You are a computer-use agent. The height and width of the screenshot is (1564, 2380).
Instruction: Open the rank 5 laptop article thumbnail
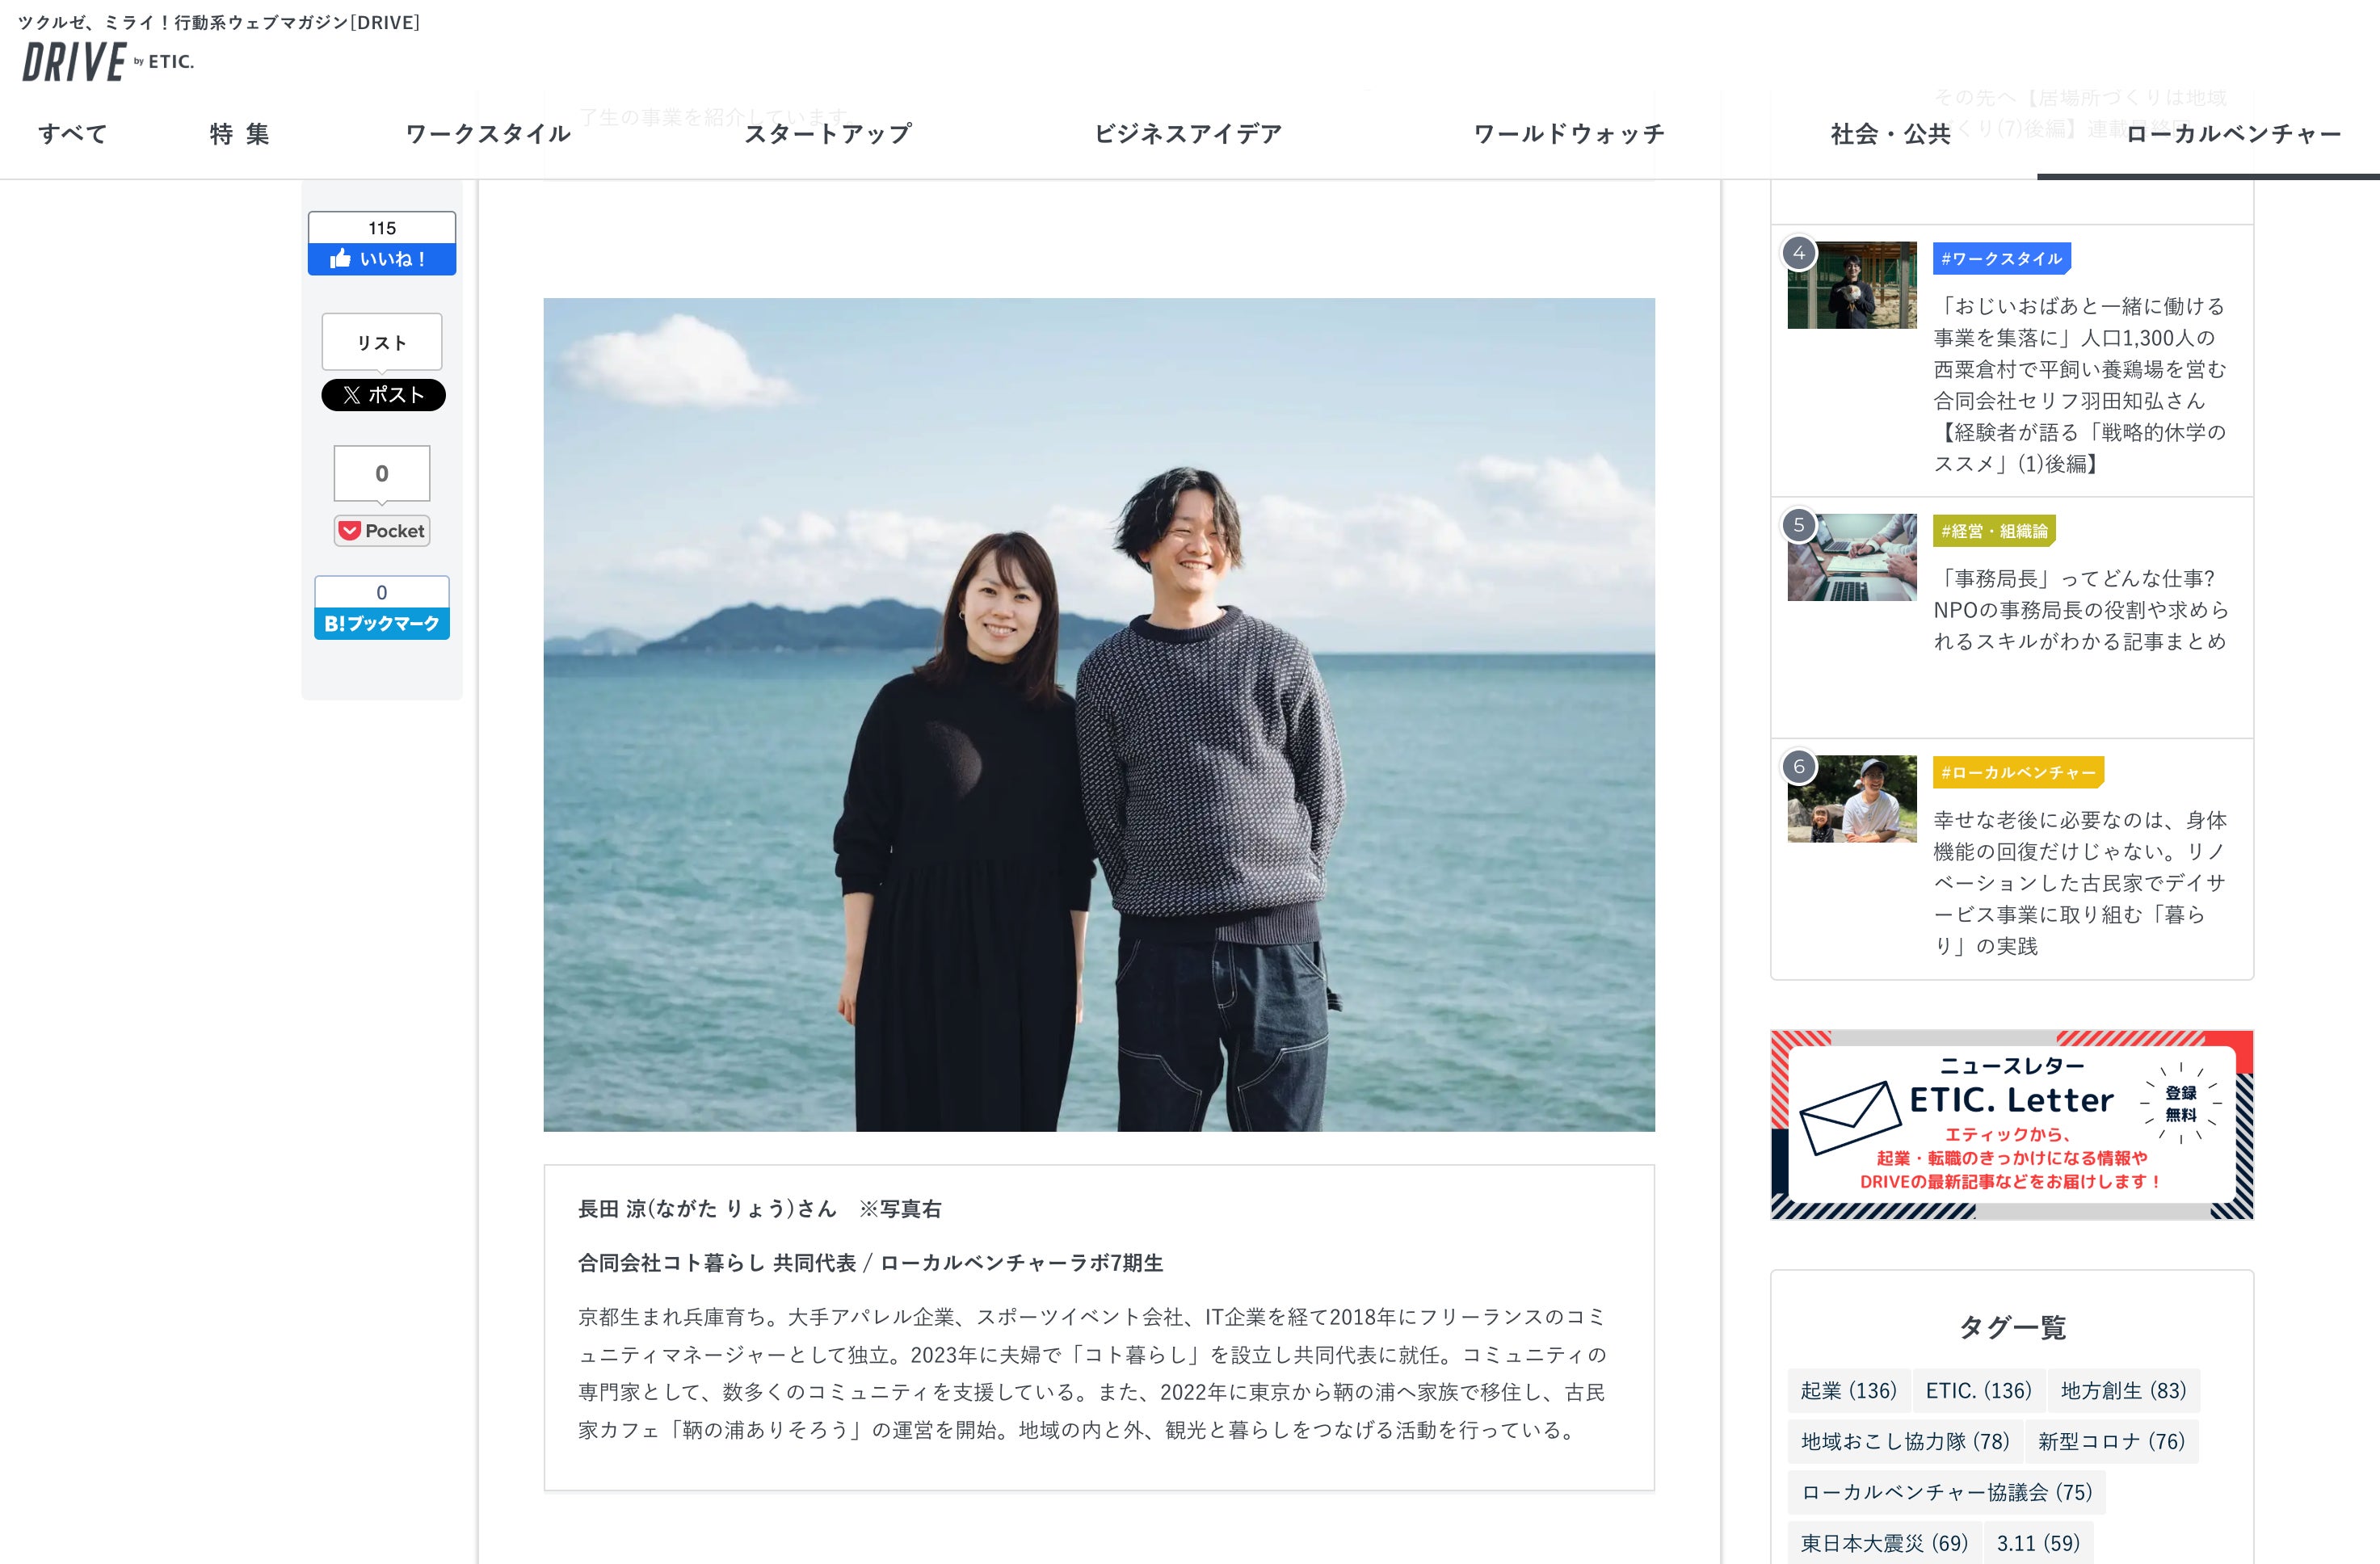1852,558
